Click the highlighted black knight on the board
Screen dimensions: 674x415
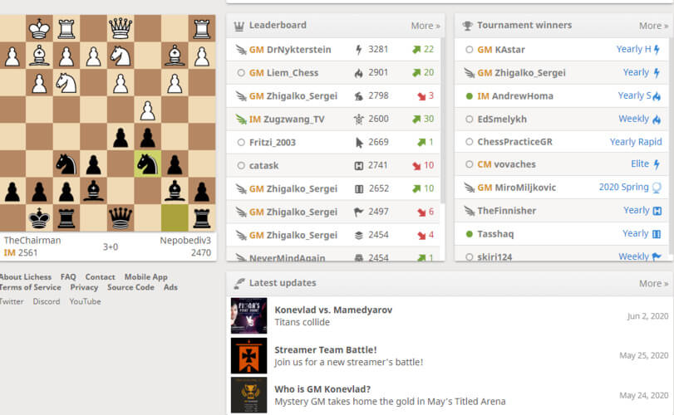[147, 164]
